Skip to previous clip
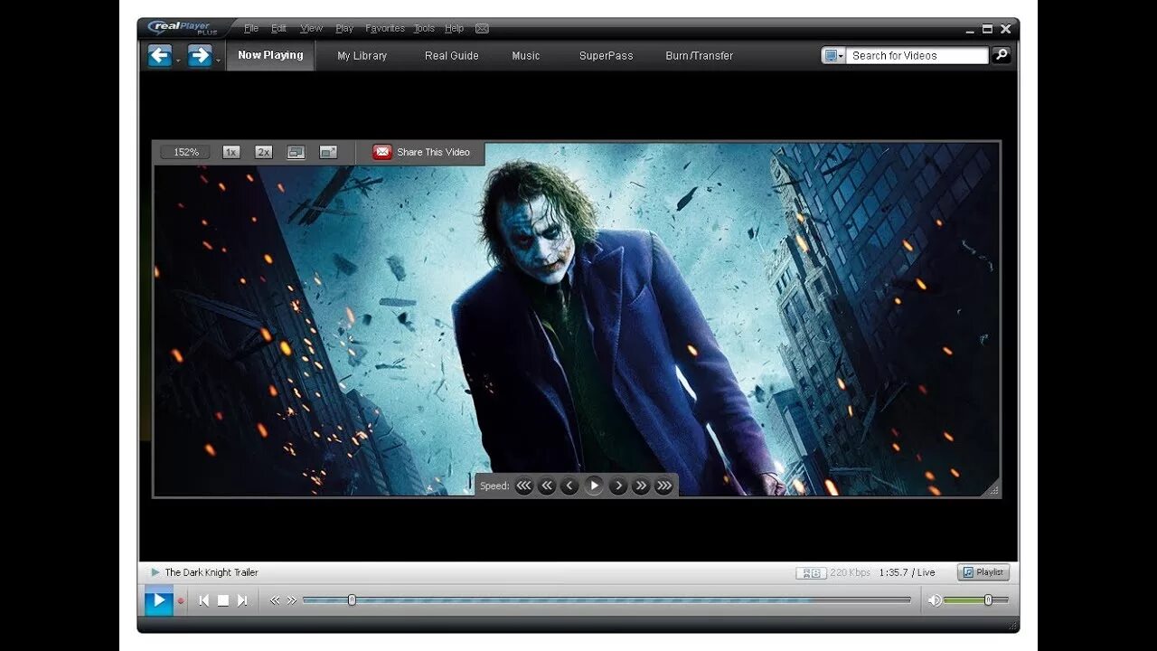This screenshot has height=651, width=1157. click(x=204, y=600)
